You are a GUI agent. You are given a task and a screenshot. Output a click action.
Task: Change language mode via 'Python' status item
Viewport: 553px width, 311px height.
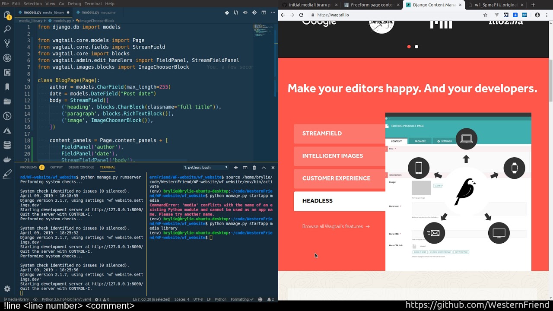click(x=221, y=299)
